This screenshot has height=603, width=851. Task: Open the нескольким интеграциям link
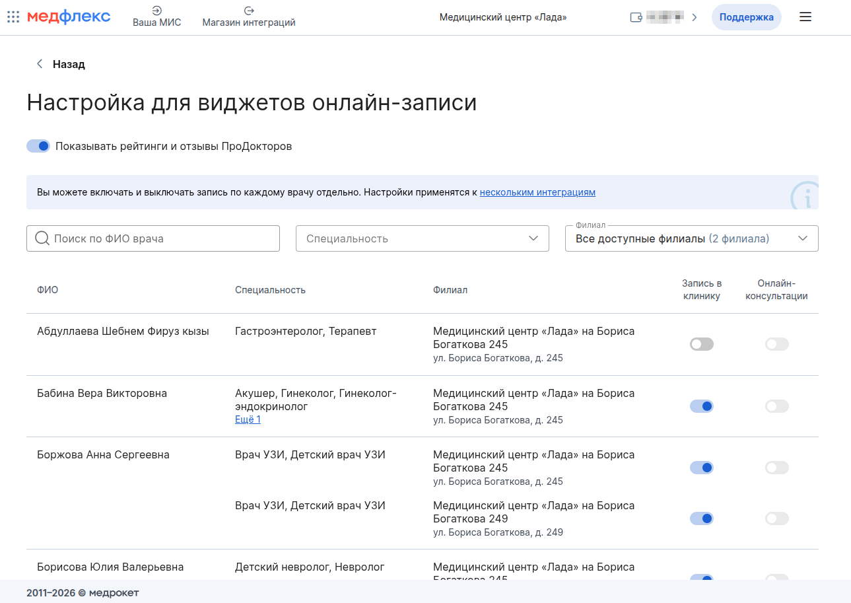click(x=537, y=192)
